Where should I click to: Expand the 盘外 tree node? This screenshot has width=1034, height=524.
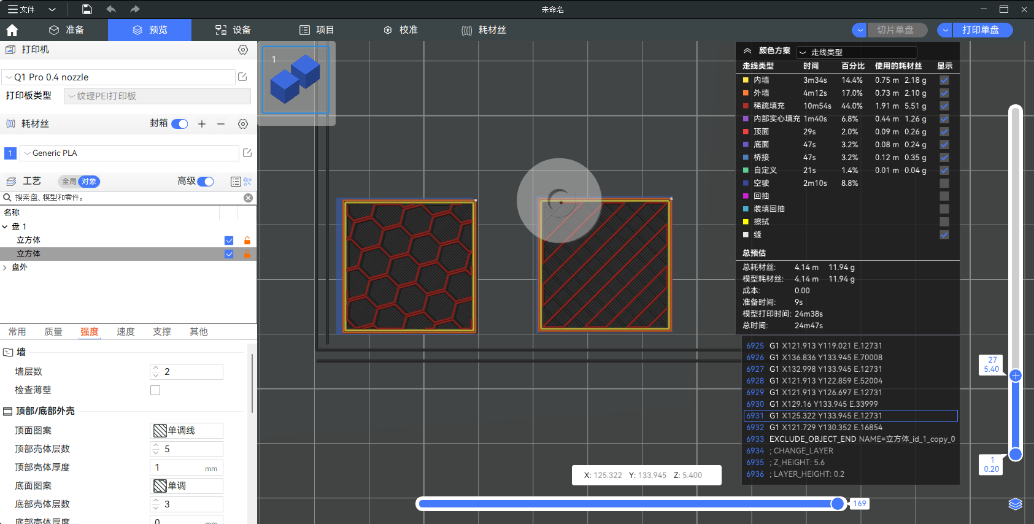click(5, 268)
